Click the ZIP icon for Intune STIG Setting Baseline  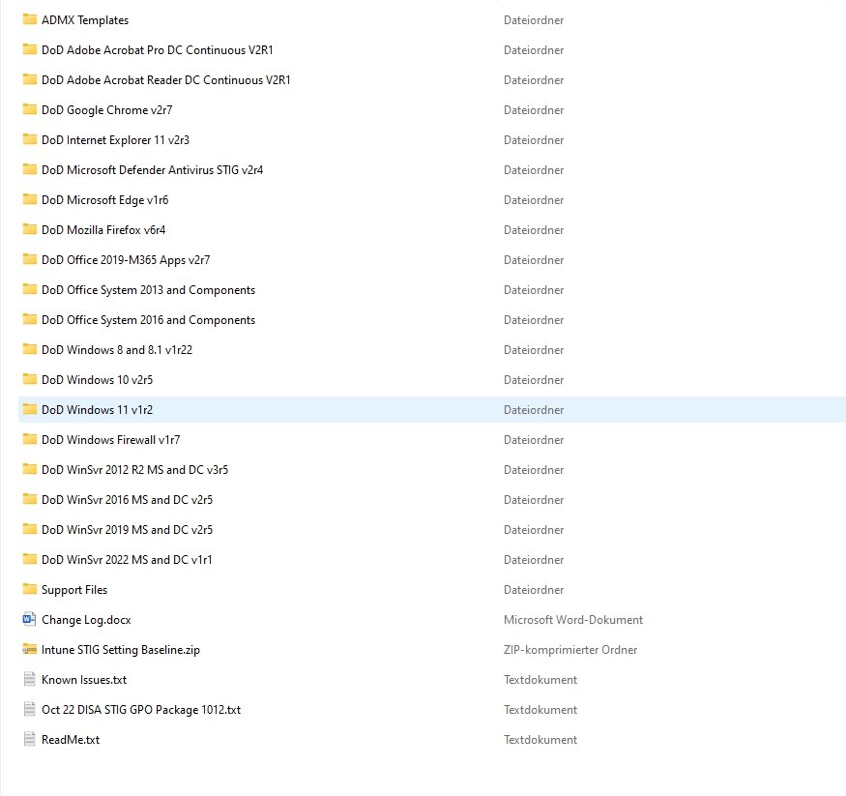click(27, 649)
